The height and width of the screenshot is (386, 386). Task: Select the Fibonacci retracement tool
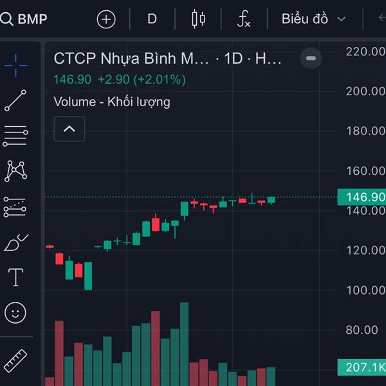(x=15, y=136)
